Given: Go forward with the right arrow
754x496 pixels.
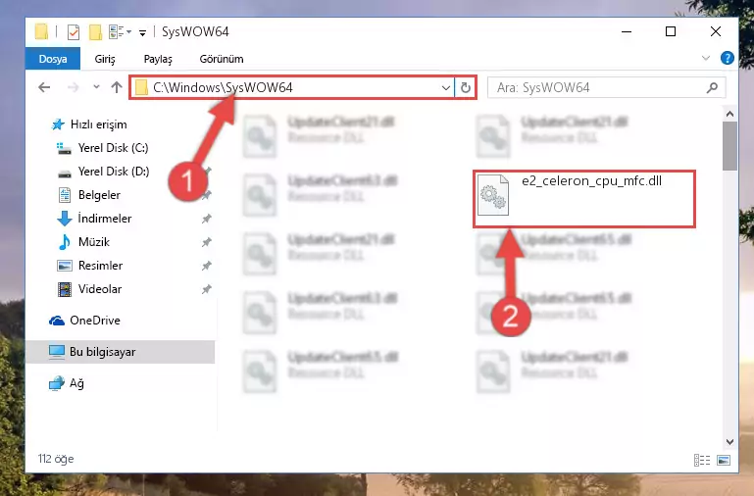Looking at the screenshot, I should point(73,87).
